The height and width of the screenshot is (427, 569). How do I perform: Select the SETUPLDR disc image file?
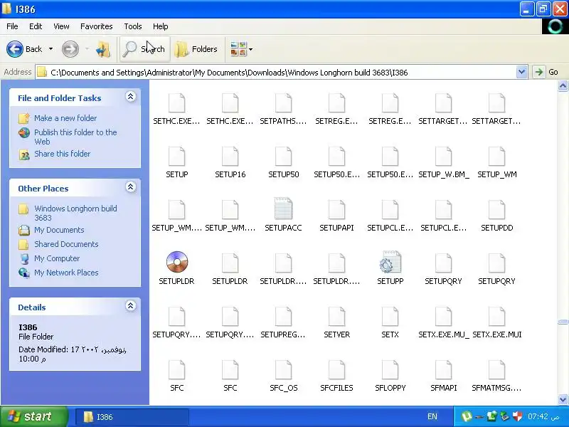(176, 268)
